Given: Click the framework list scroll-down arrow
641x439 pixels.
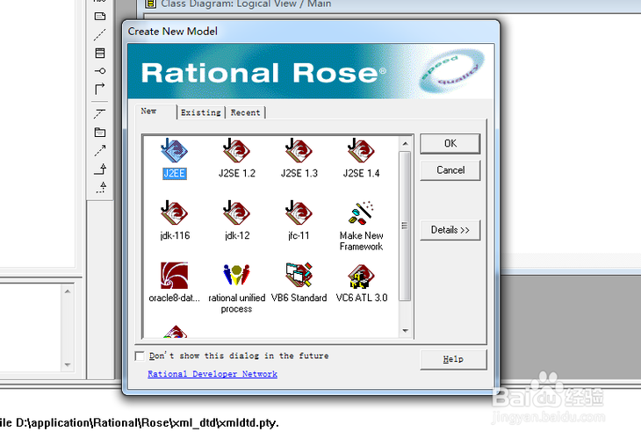Looking at the screenshot, I should (x=405, y=331).
